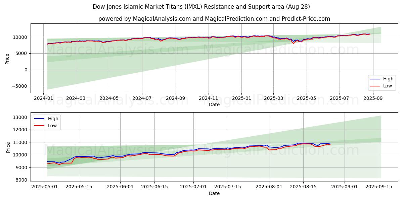Click 'Low' in the top chart legend
403x201 pixels.
click(x=388, y=86)
